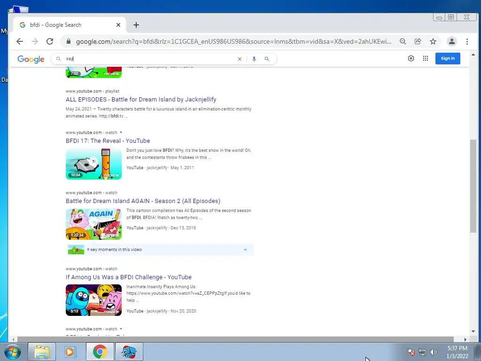Screen dimensions: 481x361
Task: Click vertical scrollbar thumb
Action: tap(473, 186)
